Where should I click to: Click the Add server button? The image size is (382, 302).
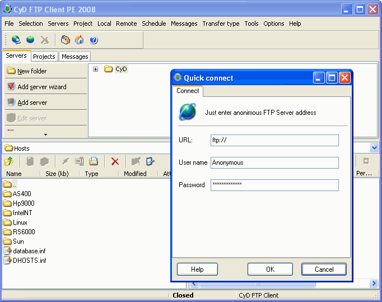[x=46, y=103]
